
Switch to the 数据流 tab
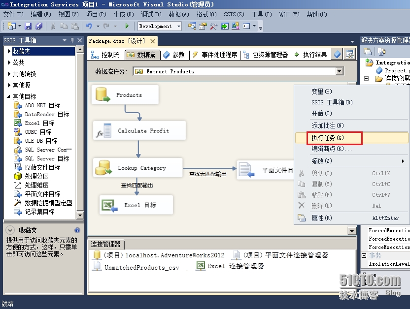click(x=141, y=55)
